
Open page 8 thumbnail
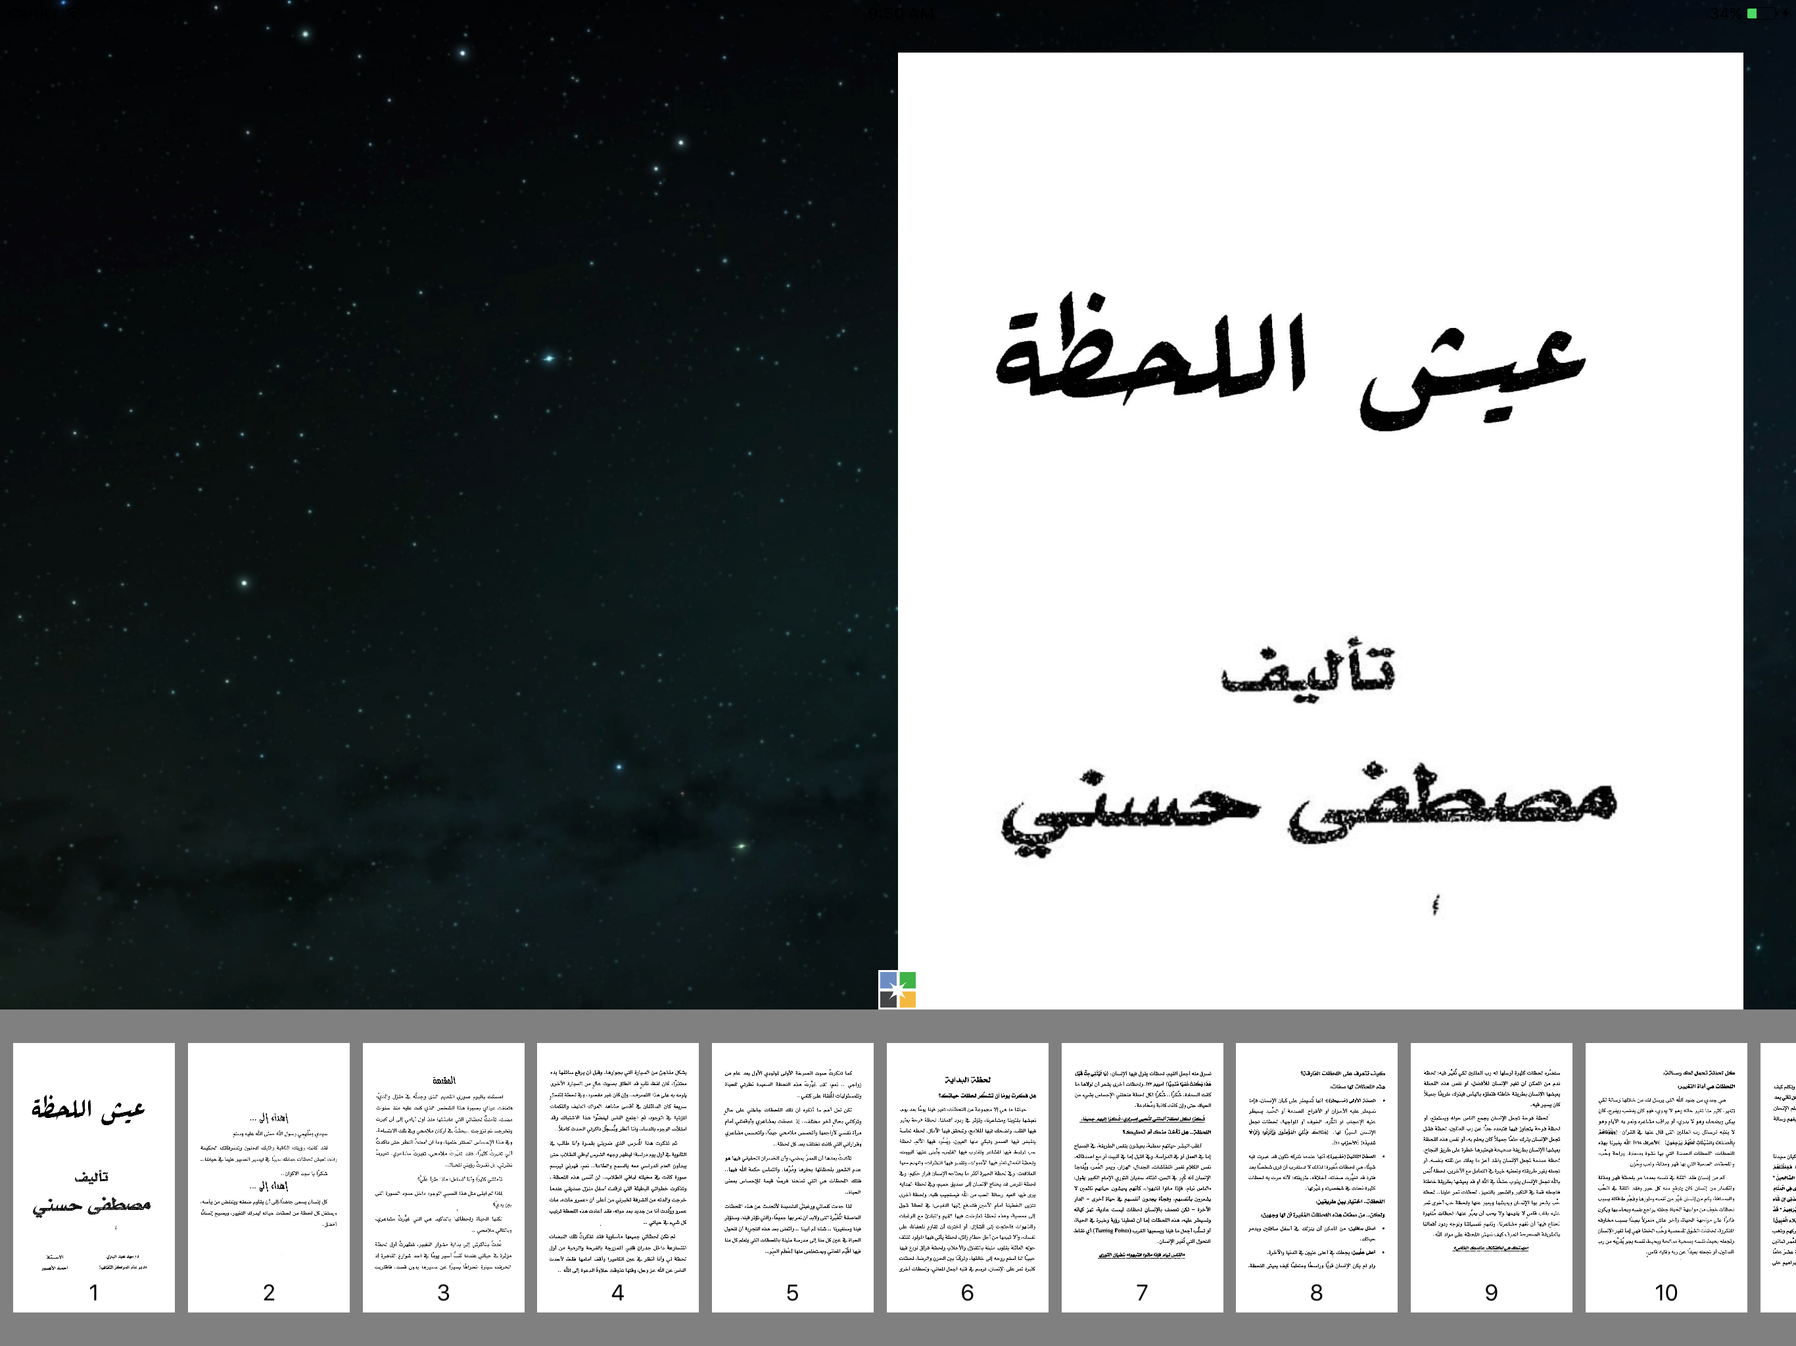coord(1317,1177)
